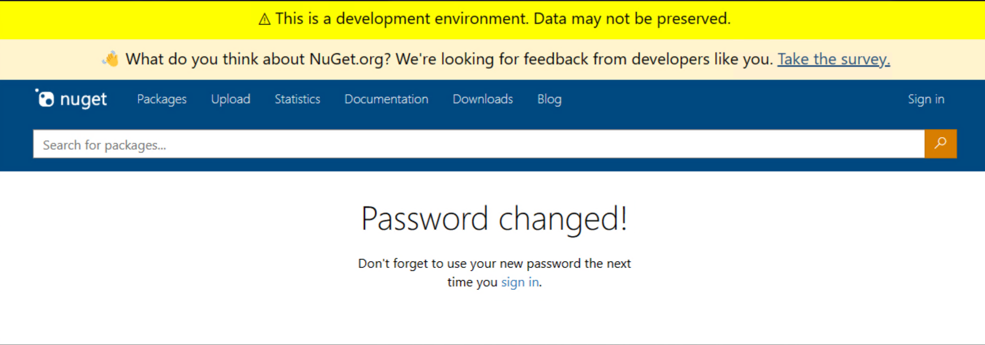Viewport: 985px width, 345px height.
Task: Open the Downloads page
Action: [482, 99]
